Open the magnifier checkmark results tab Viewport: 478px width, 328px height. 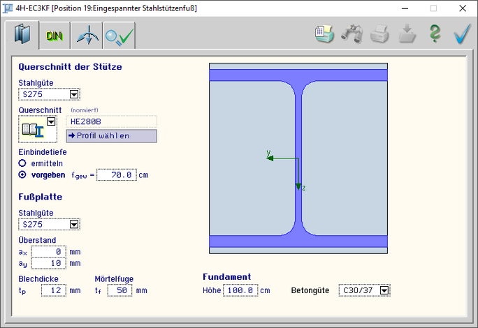coord(119,36)
